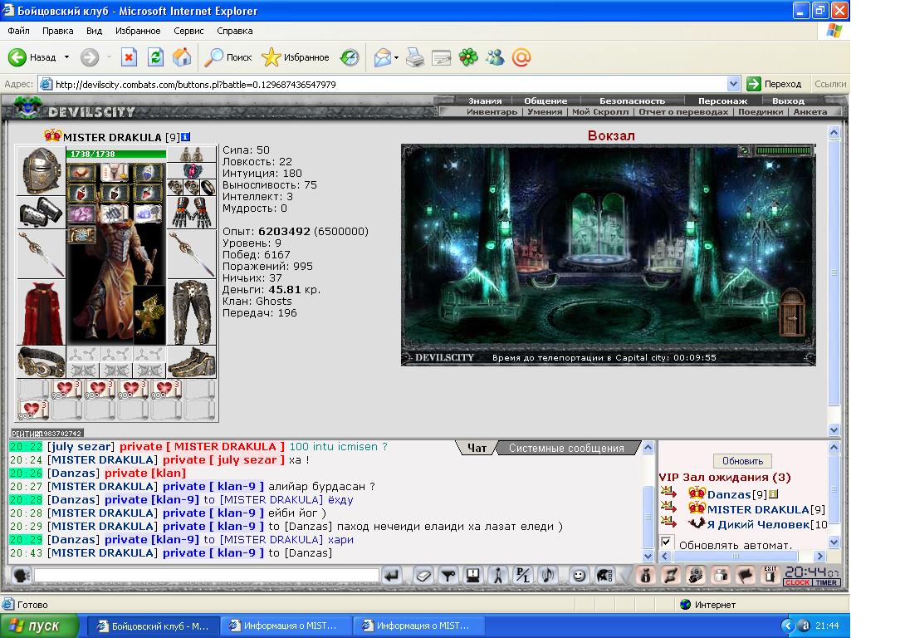Click the IE Forward arrow button
This screenshot has height=638, width=905.
click(x=90, y=57)
